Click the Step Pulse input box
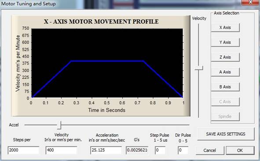Image resolution: width=260 pixels, height=161 pixels. (x=160, y=150)
